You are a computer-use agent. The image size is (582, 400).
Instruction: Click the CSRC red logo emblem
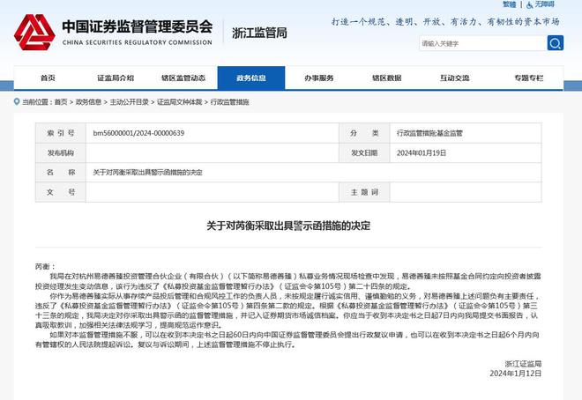[34, 33]
